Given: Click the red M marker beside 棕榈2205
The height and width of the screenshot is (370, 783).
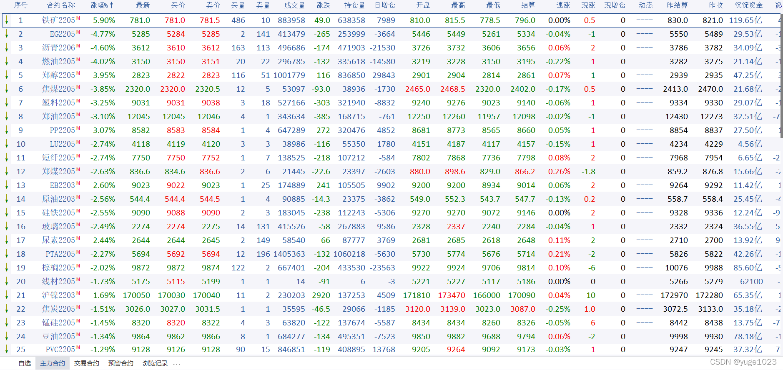Looking at the screenshot, I should point(78,265).
